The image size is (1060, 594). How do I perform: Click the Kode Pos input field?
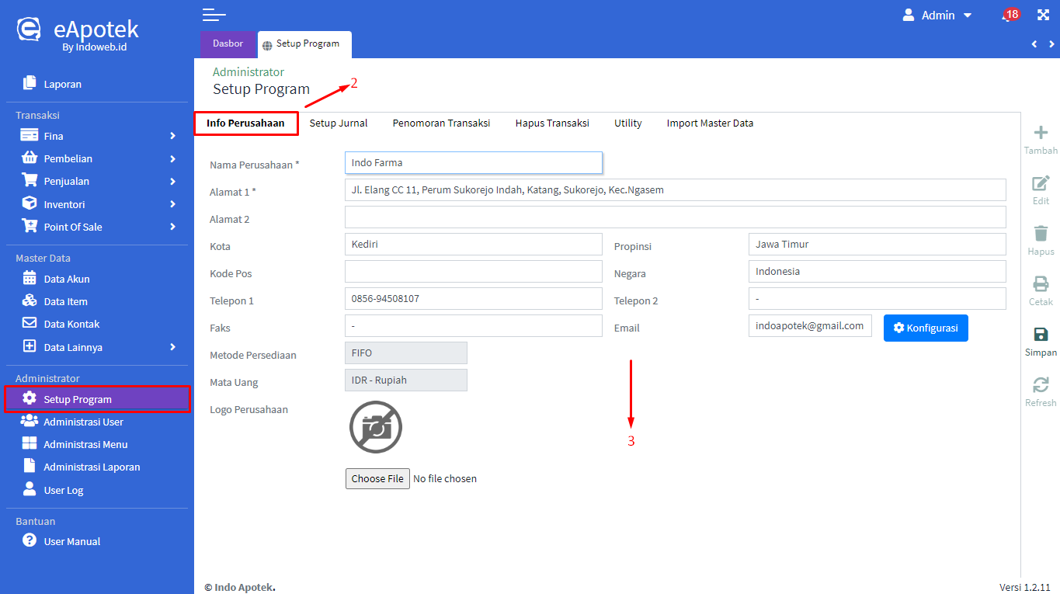coord(473,272)
